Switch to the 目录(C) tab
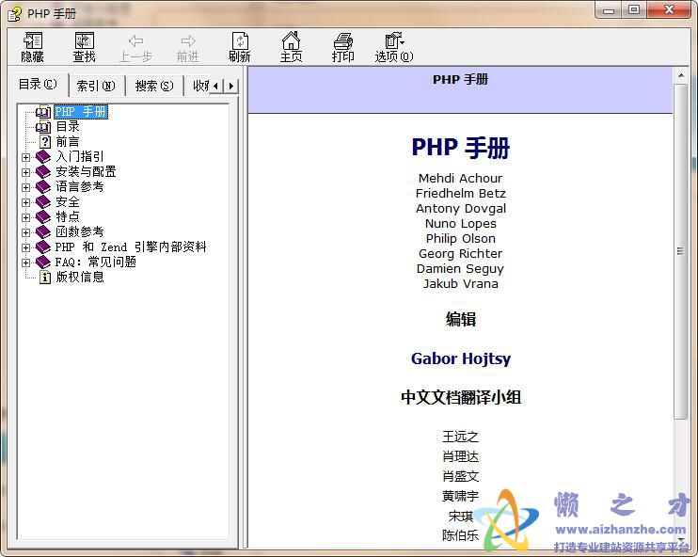The height and width of the screenshot is (557, 698). [38, 85]
